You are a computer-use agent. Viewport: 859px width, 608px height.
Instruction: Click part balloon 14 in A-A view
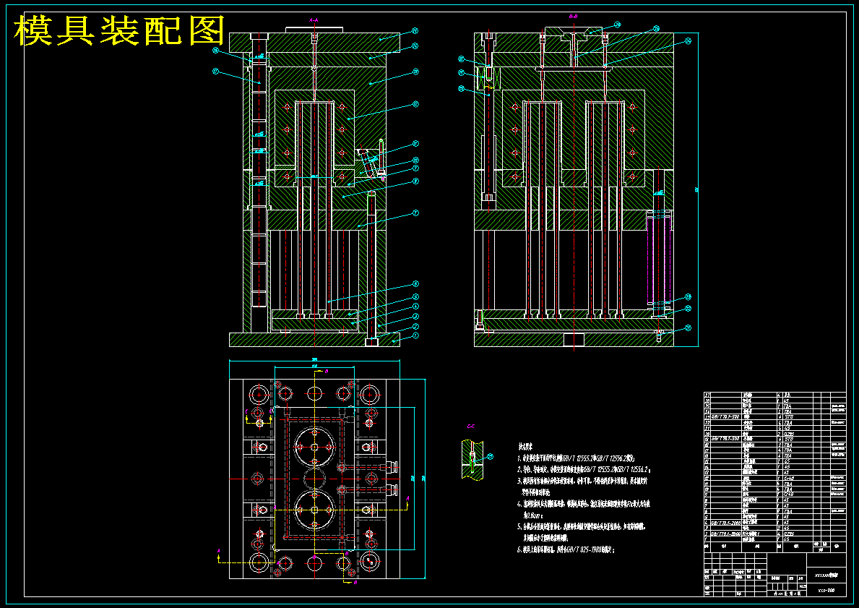click(x=416, y=46)
